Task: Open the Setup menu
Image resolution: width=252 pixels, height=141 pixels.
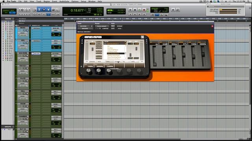Action: [83, 1]
